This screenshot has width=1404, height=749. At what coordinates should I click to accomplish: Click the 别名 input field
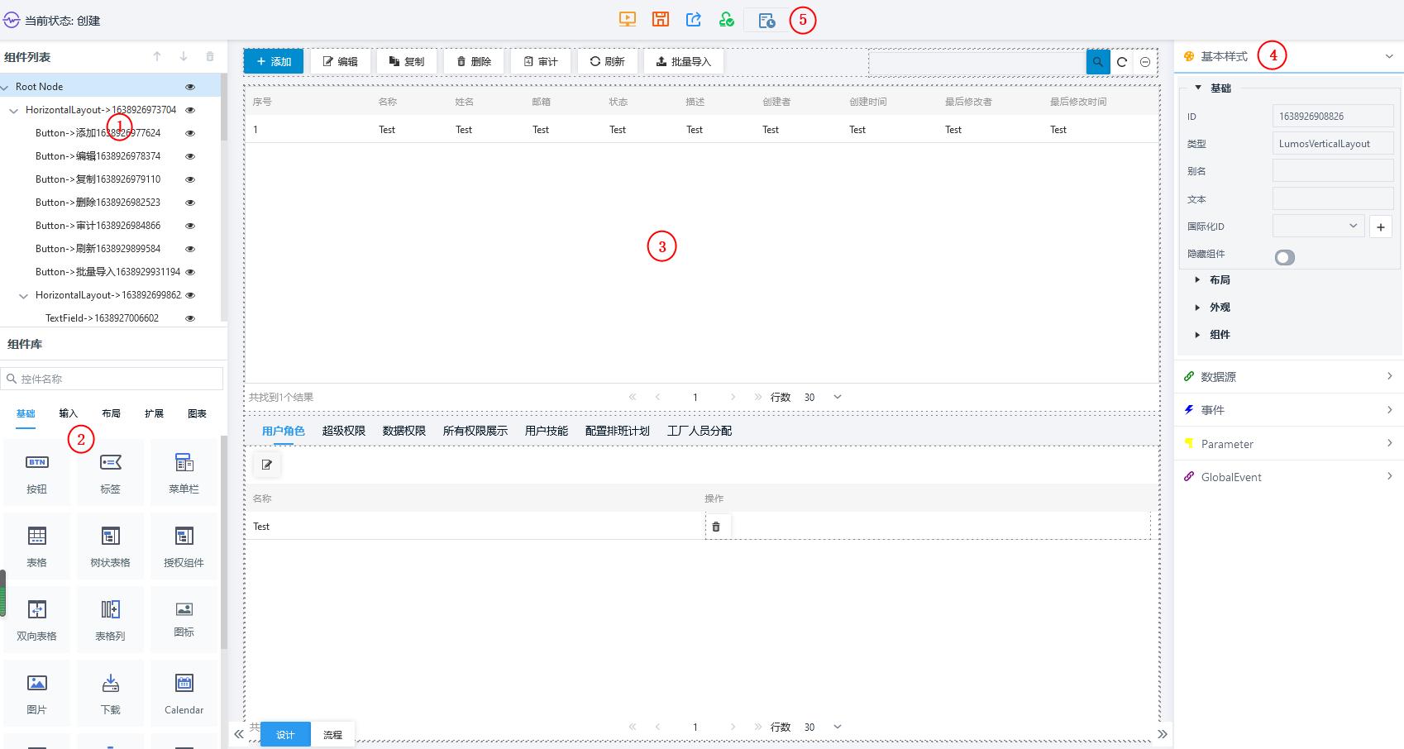tap(1333, 171)
